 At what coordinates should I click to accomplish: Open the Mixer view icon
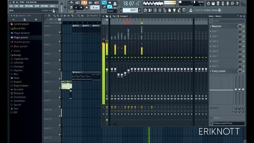point(160,10)
